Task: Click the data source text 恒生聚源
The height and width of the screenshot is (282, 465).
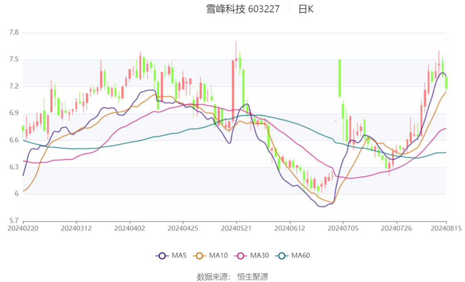Action: (253, 277)
